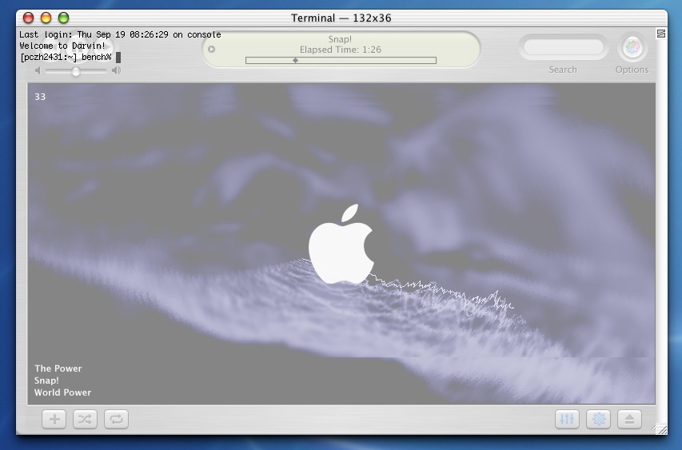682x450 pixels.
Task: Click the Snap! song title in the display
Action: coord(340,39)
